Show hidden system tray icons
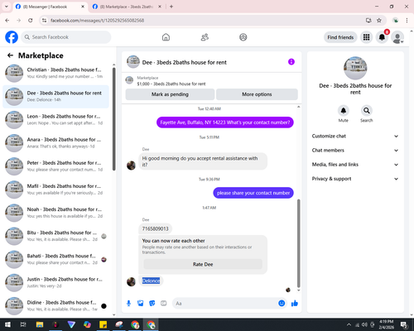Screen dimensions: 414x331 click(349, 324)
